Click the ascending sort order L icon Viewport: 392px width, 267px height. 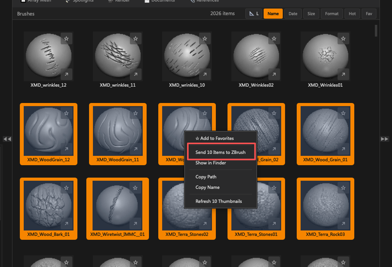pos(254,14)
